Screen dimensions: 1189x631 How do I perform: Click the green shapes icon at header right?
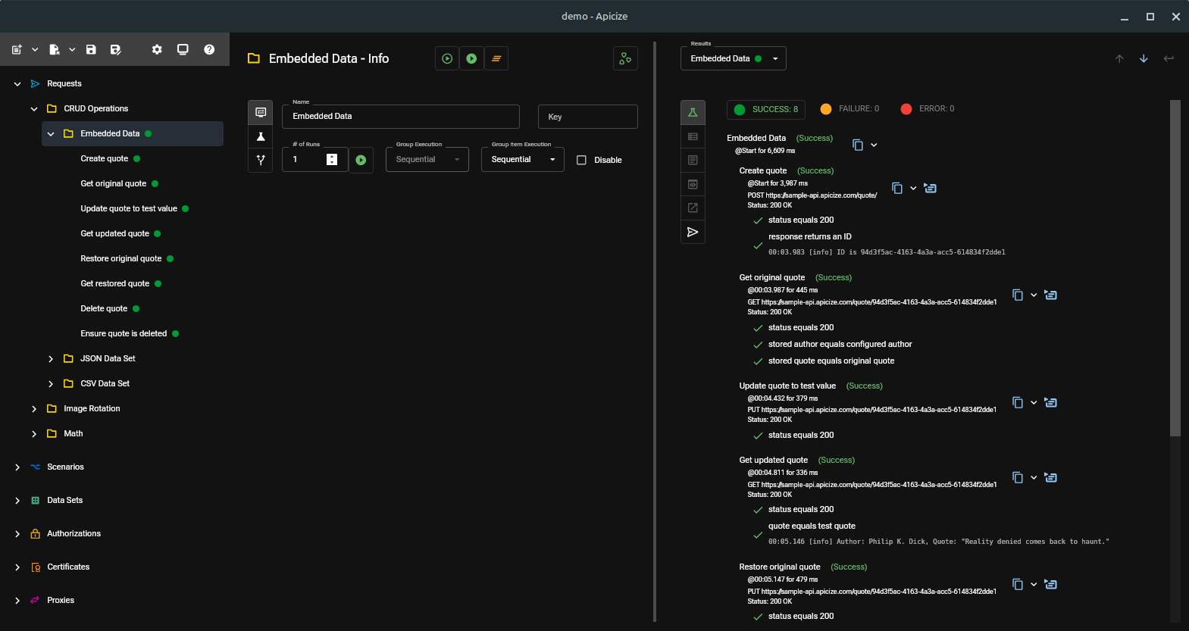[x=625, y=58]
